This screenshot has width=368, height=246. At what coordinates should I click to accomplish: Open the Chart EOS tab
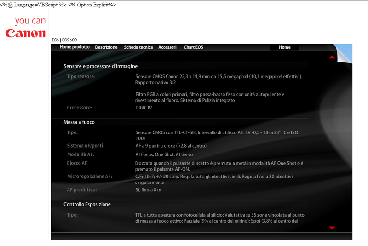pyautogui.click(x=193, y=47)
